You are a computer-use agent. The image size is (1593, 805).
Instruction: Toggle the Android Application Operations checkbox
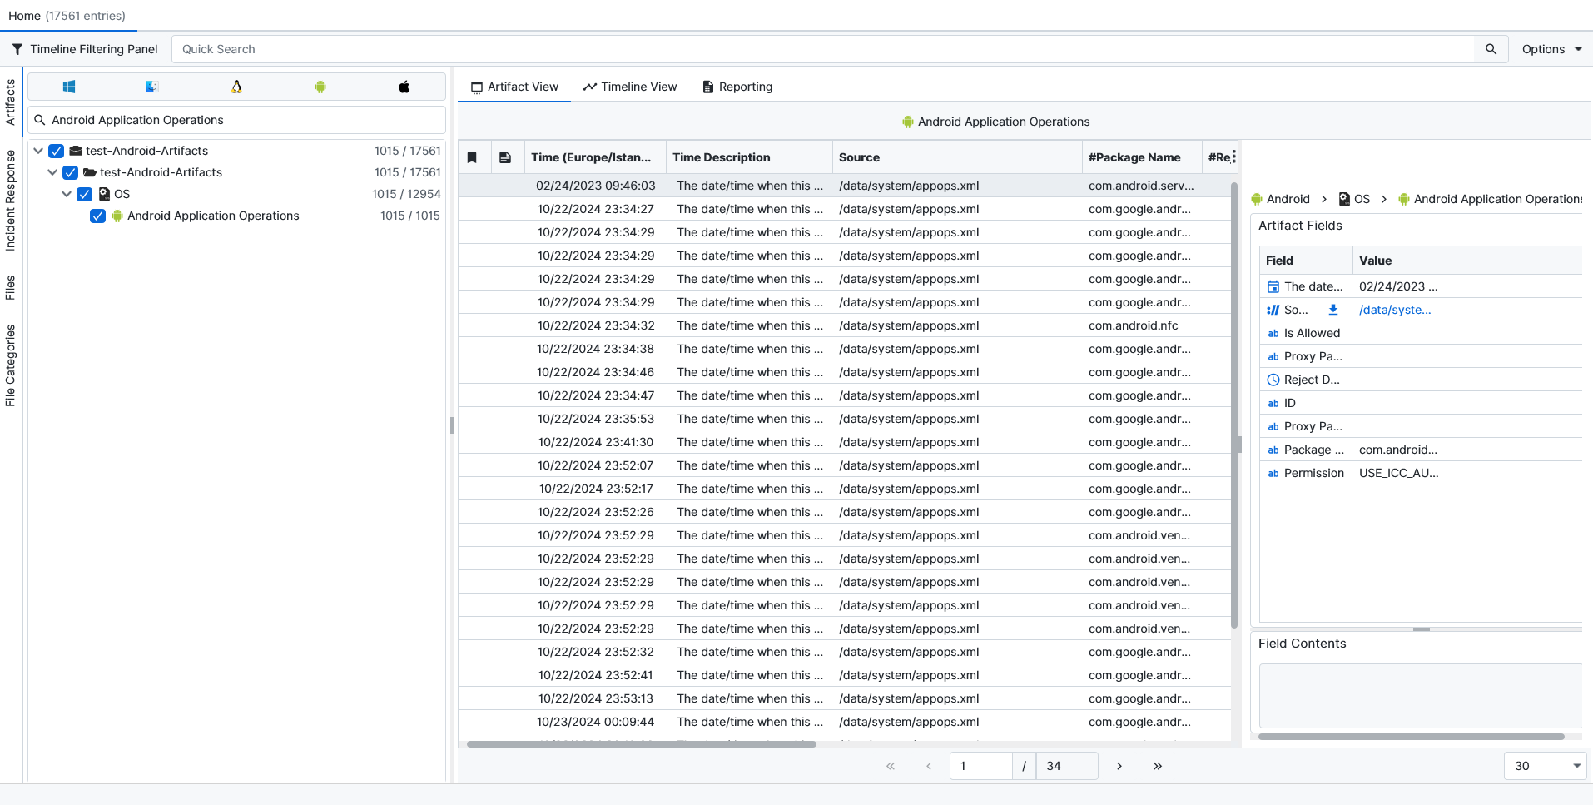click(x=98, y=216)
